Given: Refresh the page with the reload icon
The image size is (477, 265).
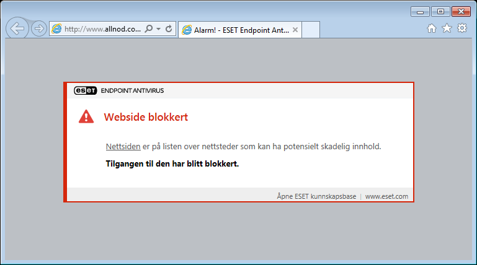Looking at the screenshot, I should (x=169, y=29).
